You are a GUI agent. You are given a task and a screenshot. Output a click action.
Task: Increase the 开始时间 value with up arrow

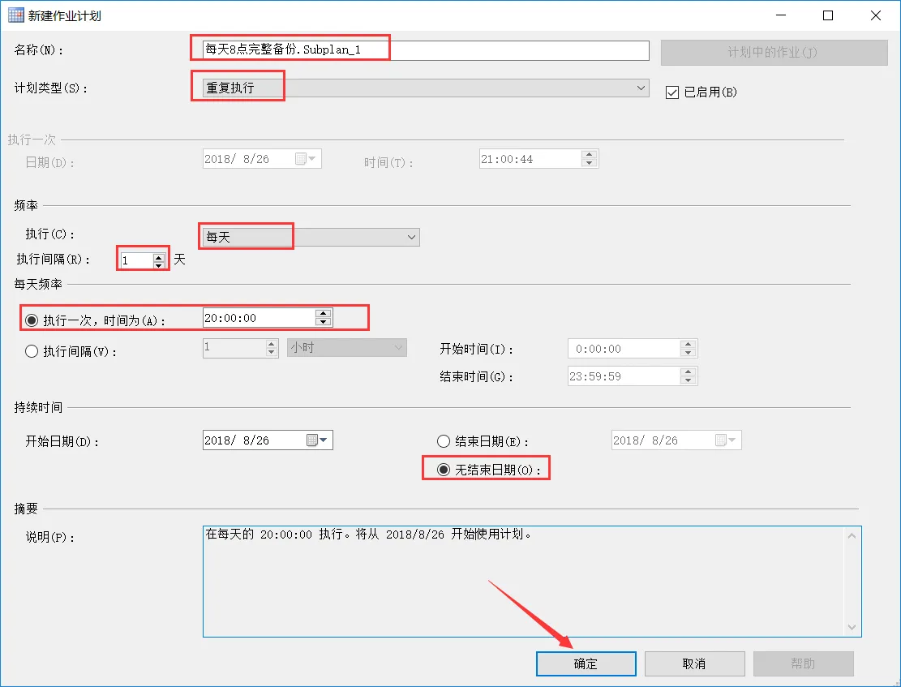[x=688, y=345]
